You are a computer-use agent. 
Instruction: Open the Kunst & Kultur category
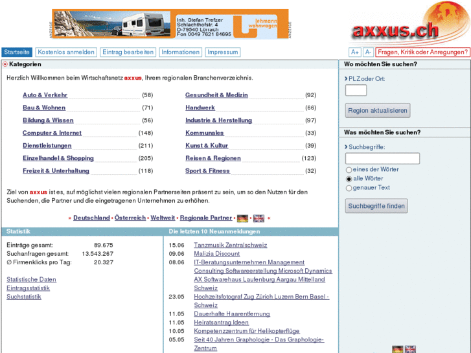click(x=207, y=145)
